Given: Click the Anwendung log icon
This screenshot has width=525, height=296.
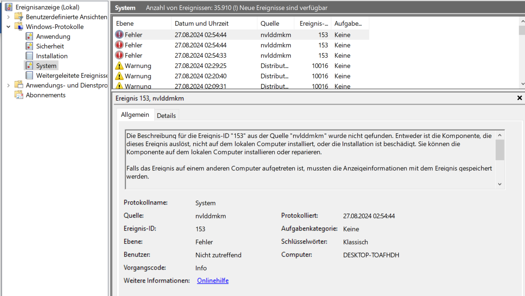Looking at the screenshot, I should (x=29, y=37).
